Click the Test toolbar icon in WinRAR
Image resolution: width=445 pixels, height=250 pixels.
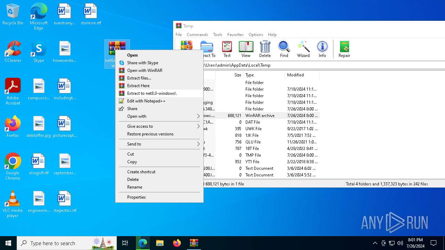point(227,49)
